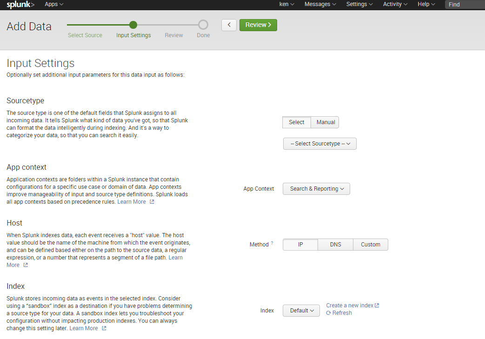This screenshot has width=485, height=339.
Task: Click the Method help question mark
Action: 272,243
